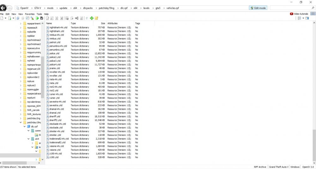The height and width of the screenshot is (169, 316).
Task: Expand the mpapartment tree folder
Action: [21, 24]
